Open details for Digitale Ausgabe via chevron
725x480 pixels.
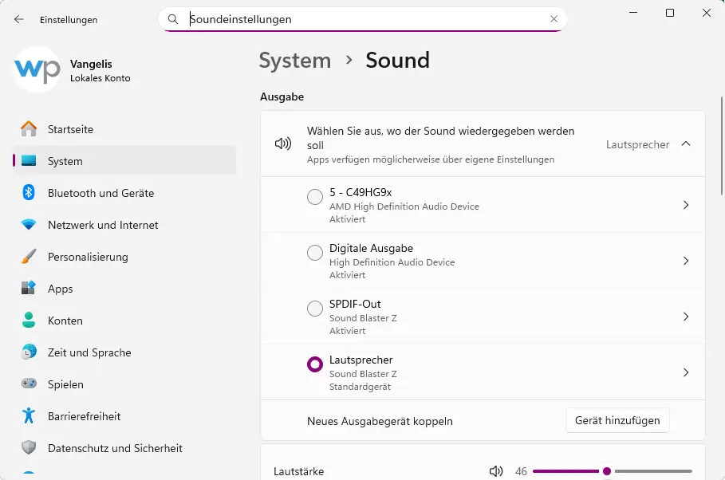tap(685, 260)
